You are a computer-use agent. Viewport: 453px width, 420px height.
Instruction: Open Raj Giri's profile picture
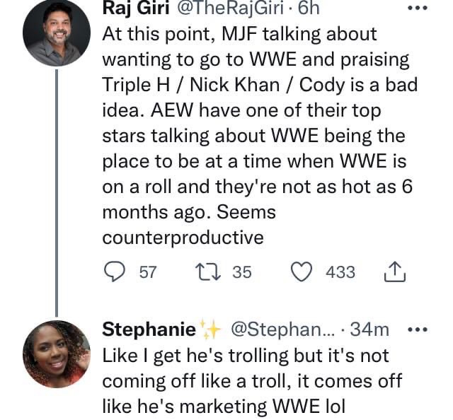(x=56, y=33)
